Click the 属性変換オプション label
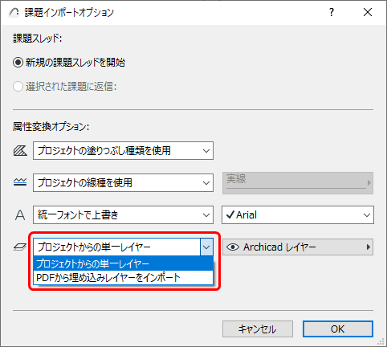The width and height of the screenshot is (387, 347). 51,126
